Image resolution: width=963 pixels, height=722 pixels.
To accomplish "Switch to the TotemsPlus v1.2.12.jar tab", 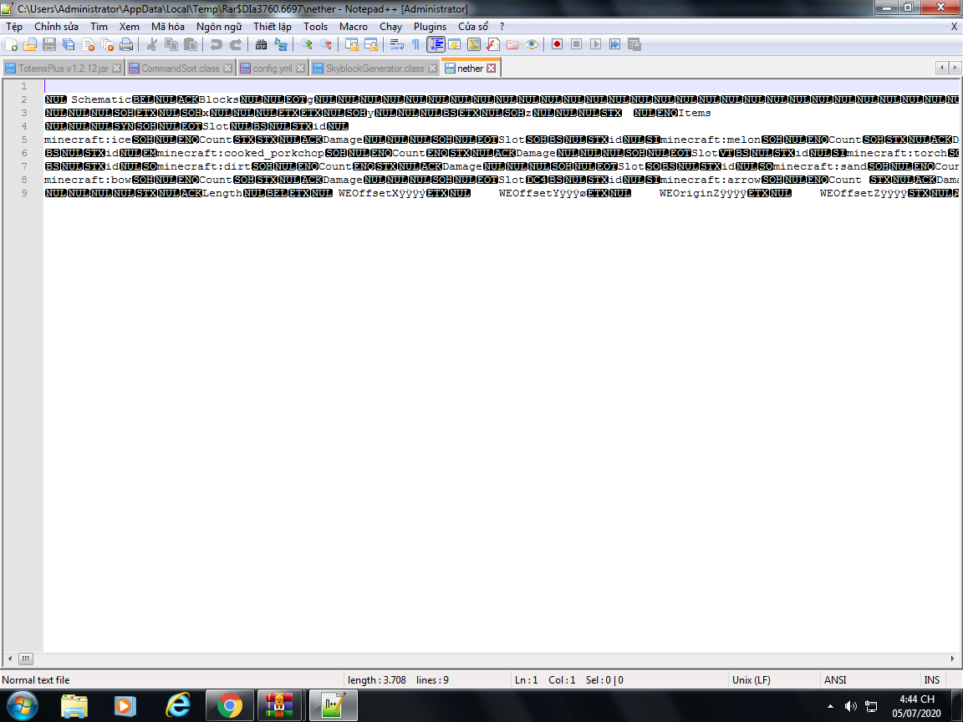I will 64,69.
